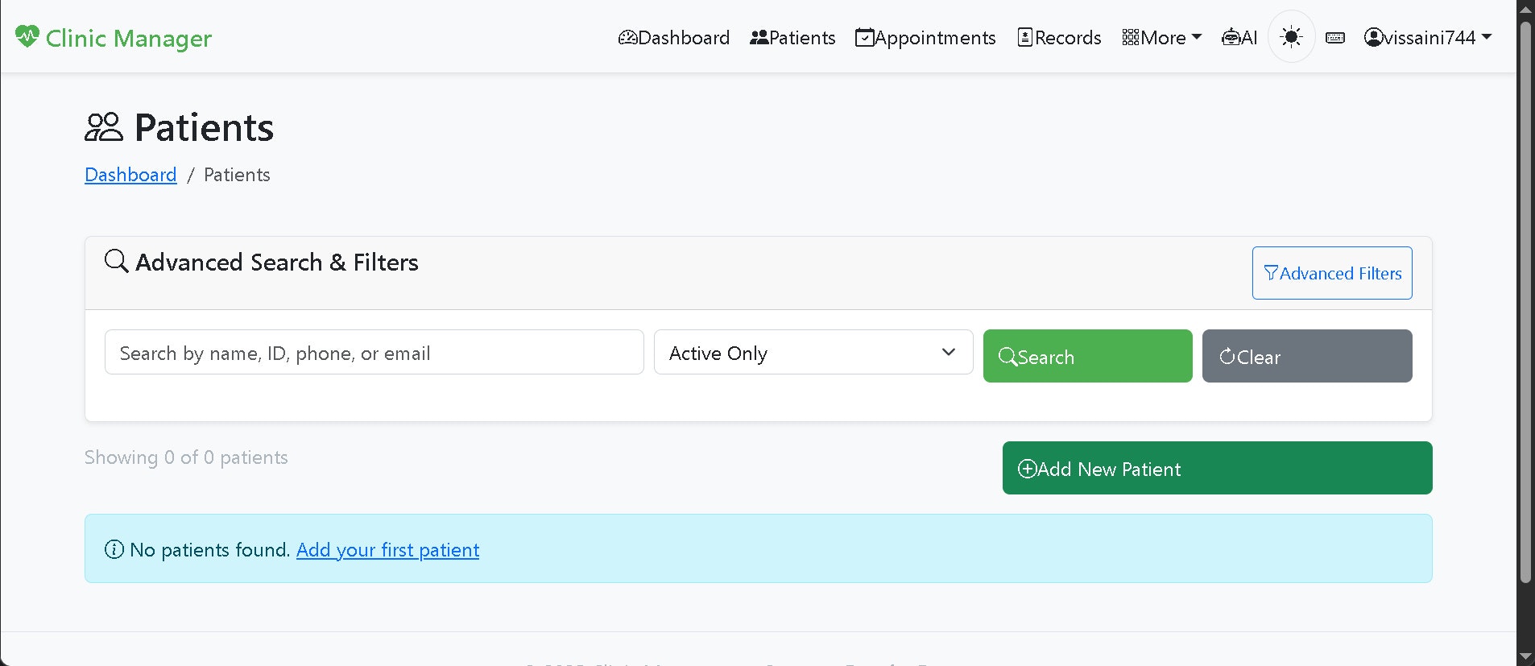
Task: Click the magnifier icon in Advanced Search header
Action: click(x=117, y=261)
